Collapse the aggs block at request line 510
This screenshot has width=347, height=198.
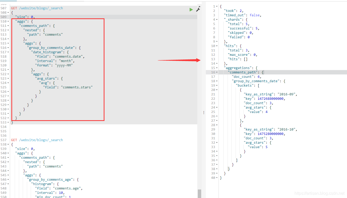[9, 21]
